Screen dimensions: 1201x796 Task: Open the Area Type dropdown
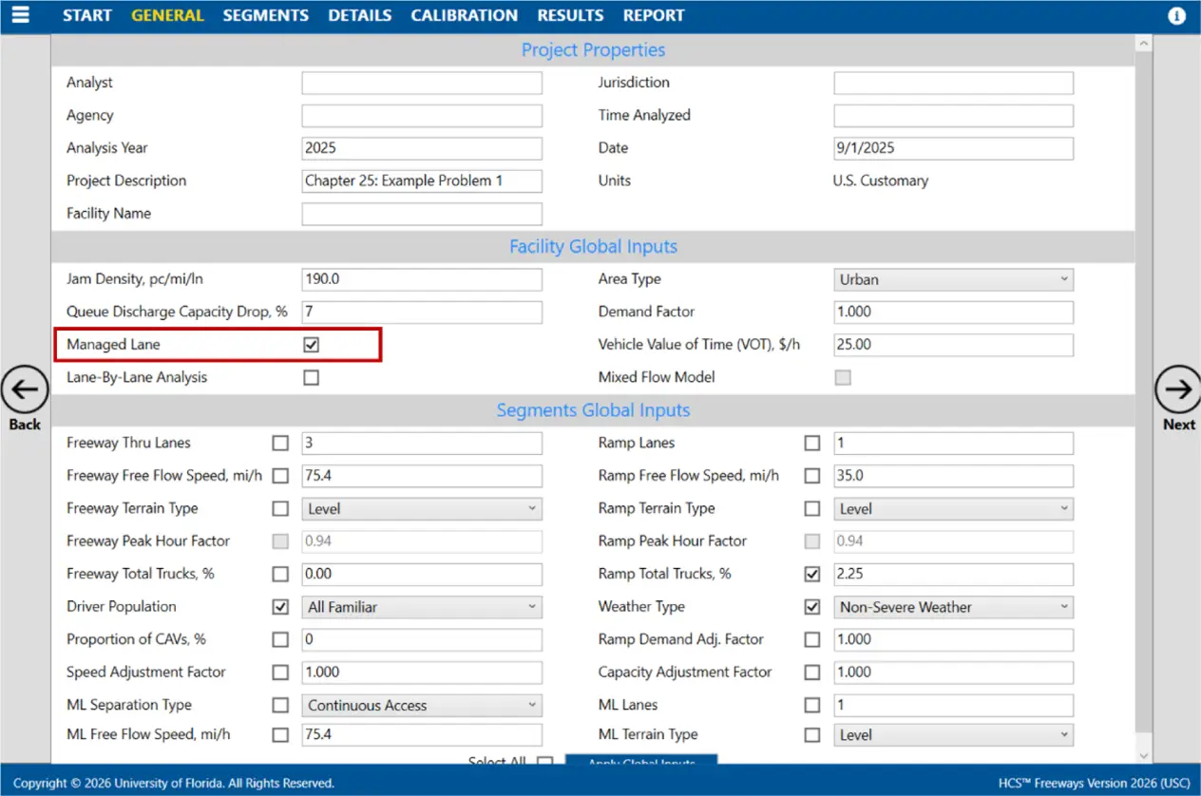[x=953, y=279]
